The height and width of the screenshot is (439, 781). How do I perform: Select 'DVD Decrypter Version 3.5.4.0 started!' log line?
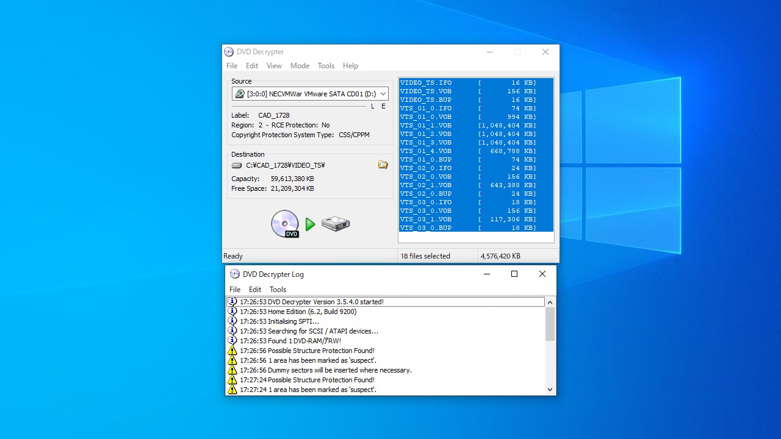(x=385, y=302)
